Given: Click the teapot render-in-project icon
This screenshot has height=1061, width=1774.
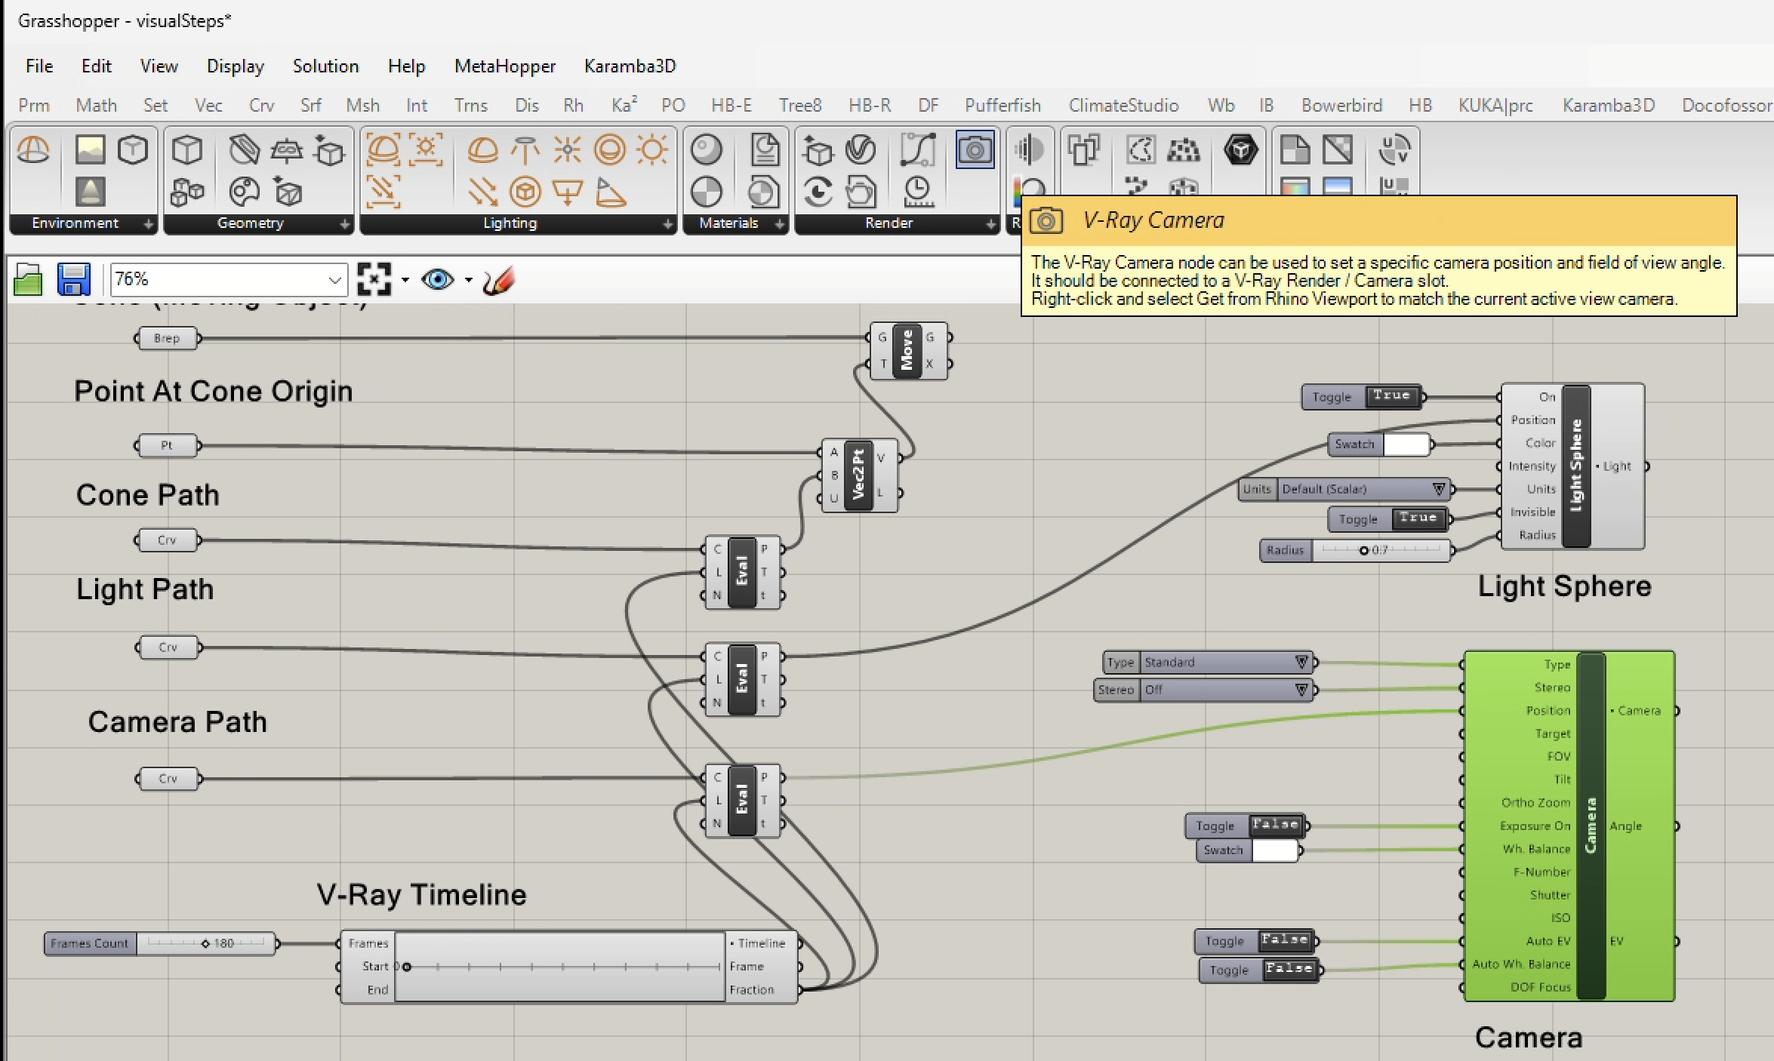Looking at the screenshot, I should 861,192.
